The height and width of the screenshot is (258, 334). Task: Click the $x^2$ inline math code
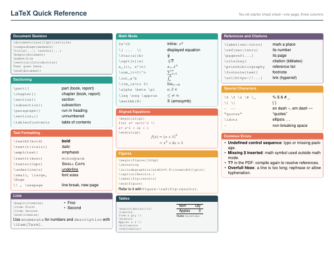click(124, 44)
